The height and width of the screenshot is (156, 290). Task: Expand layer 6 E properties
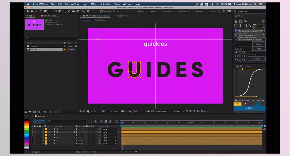43,141
